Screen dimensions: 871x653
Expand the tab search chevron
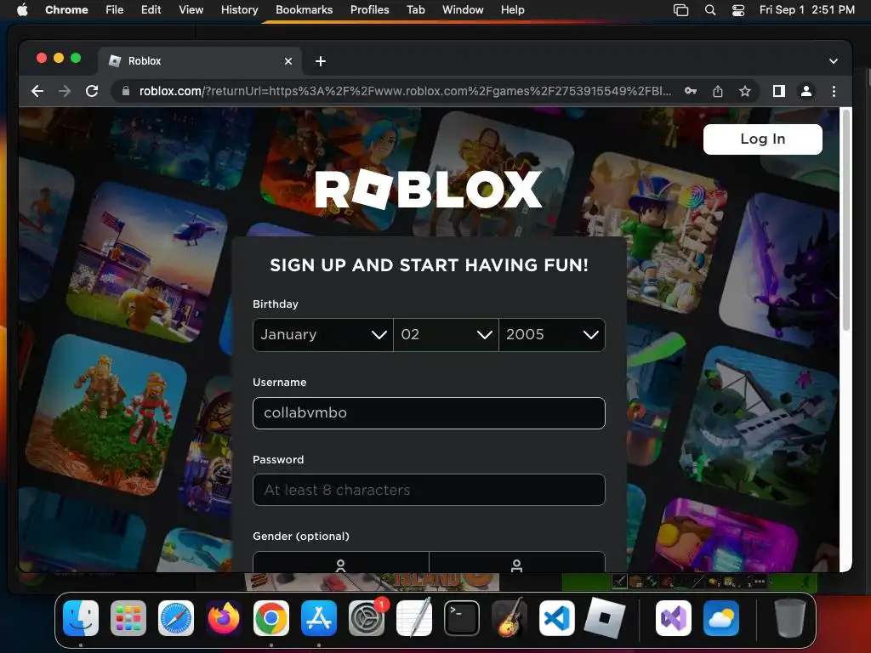point(834,61)
